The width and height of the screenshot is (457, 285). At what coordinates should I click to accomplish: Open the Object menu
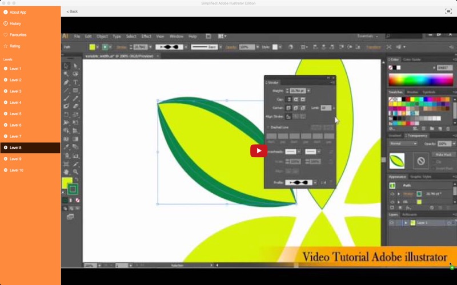(102, 36)
